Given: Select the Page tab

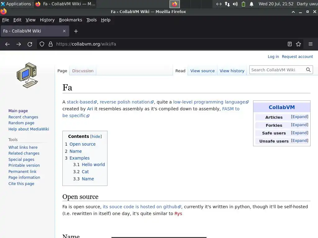Looking at the screenshot, I should click(x=62, y=71).
